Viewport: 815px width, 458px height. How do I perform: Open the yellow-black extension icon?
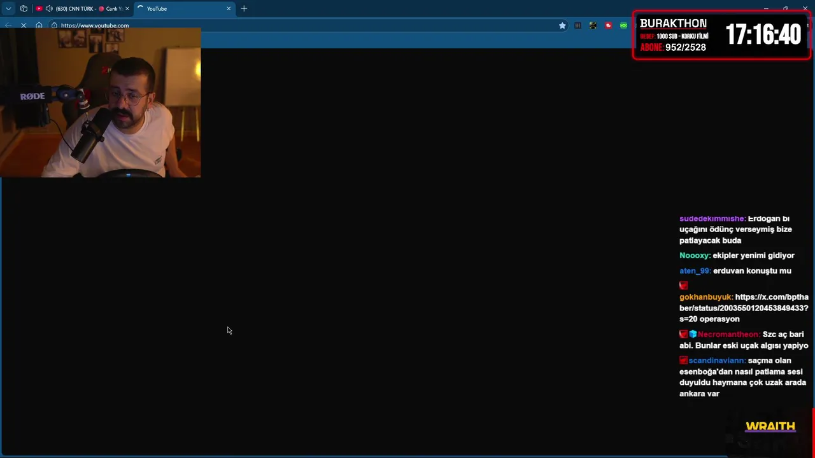click(x=593, y=25)
